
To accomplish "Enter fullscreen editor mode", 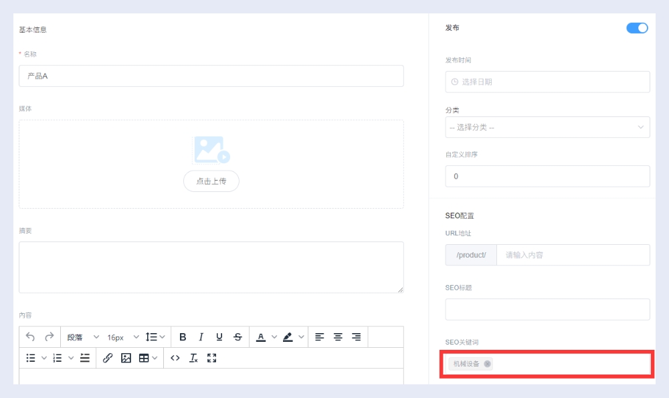I will pos(212,358).
